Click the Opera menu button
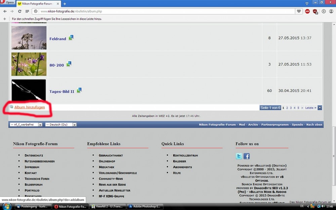This screenshot has height=210, width=336. click(x=8, y=3)
